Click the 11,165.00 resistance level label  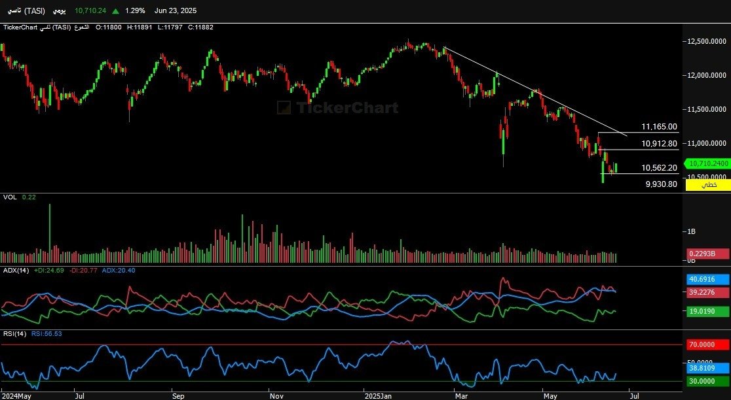(x=659, y=127)
